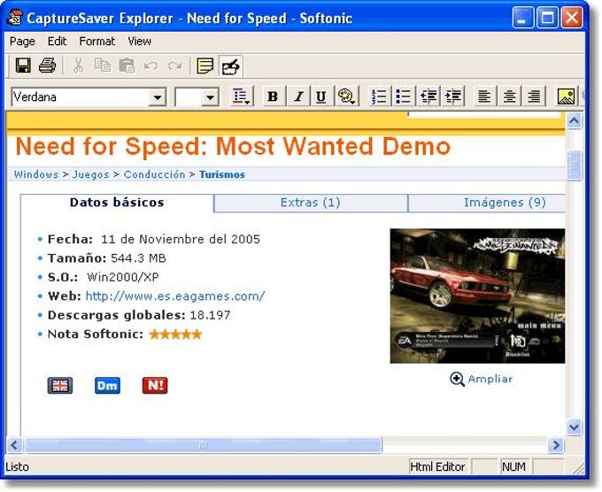Click the Html Editor status bar panel

(437, 466)
